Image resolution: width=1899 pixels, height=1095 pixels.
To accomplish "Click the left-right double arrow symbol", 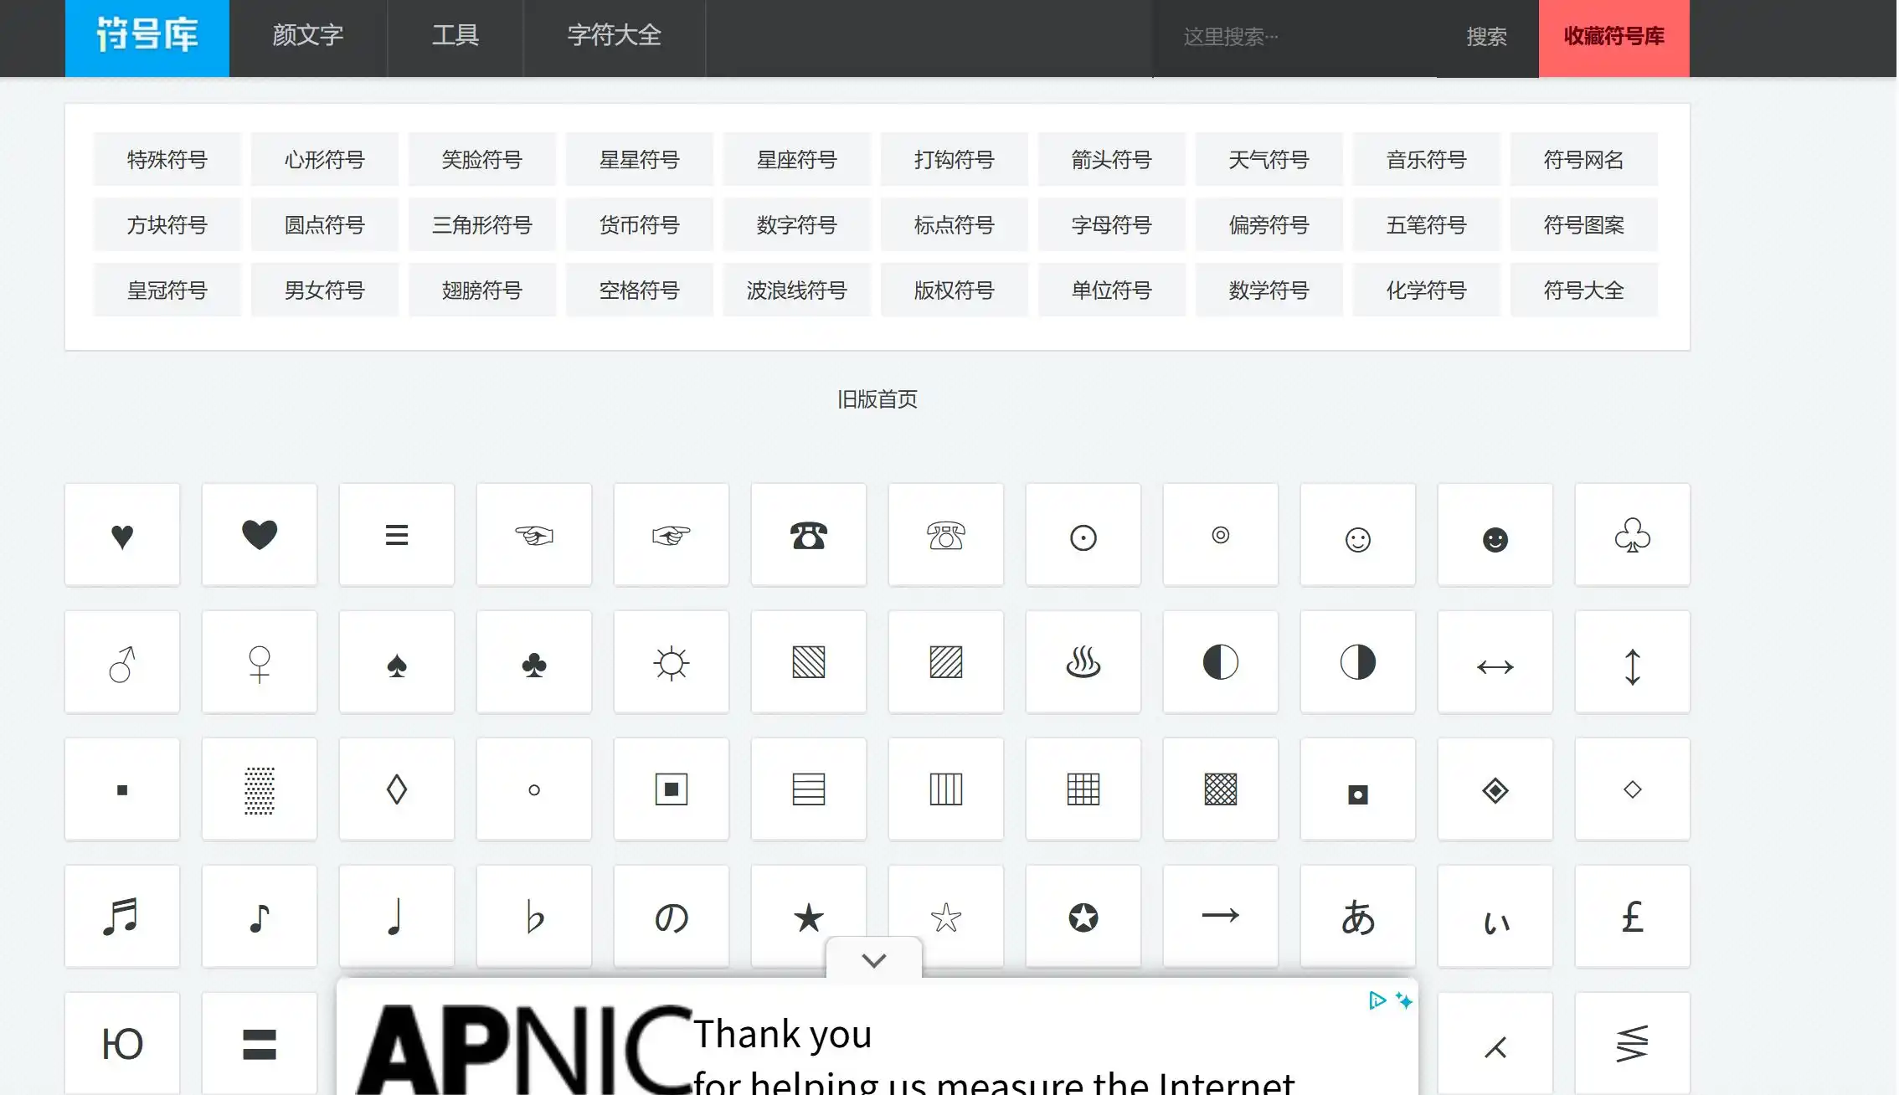I will [1495, 662].
